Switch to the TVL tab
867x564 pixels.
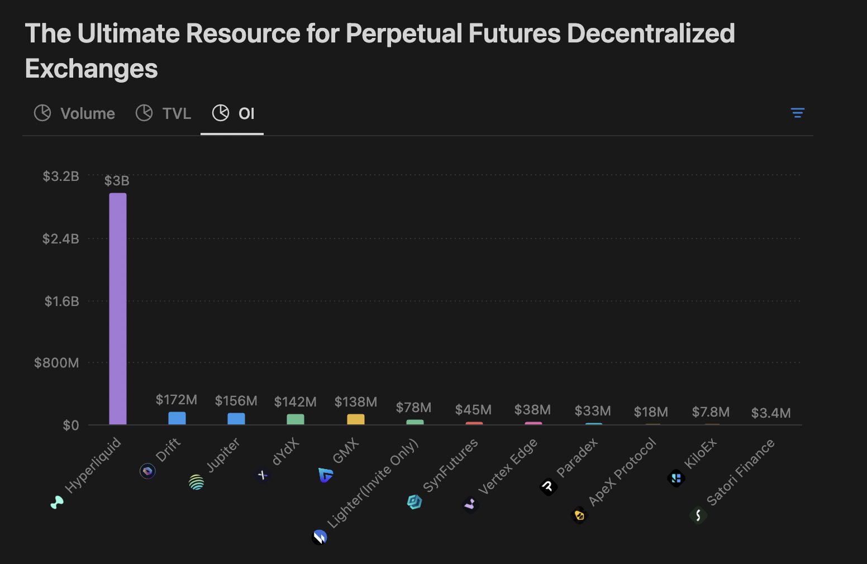point(177,113)
